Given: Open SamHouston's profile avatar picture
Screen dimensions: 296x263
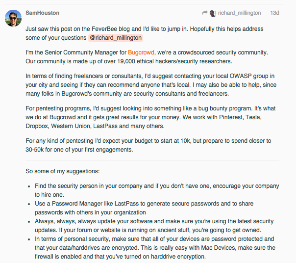Looking at the screenshot, I should pos(13,18).
